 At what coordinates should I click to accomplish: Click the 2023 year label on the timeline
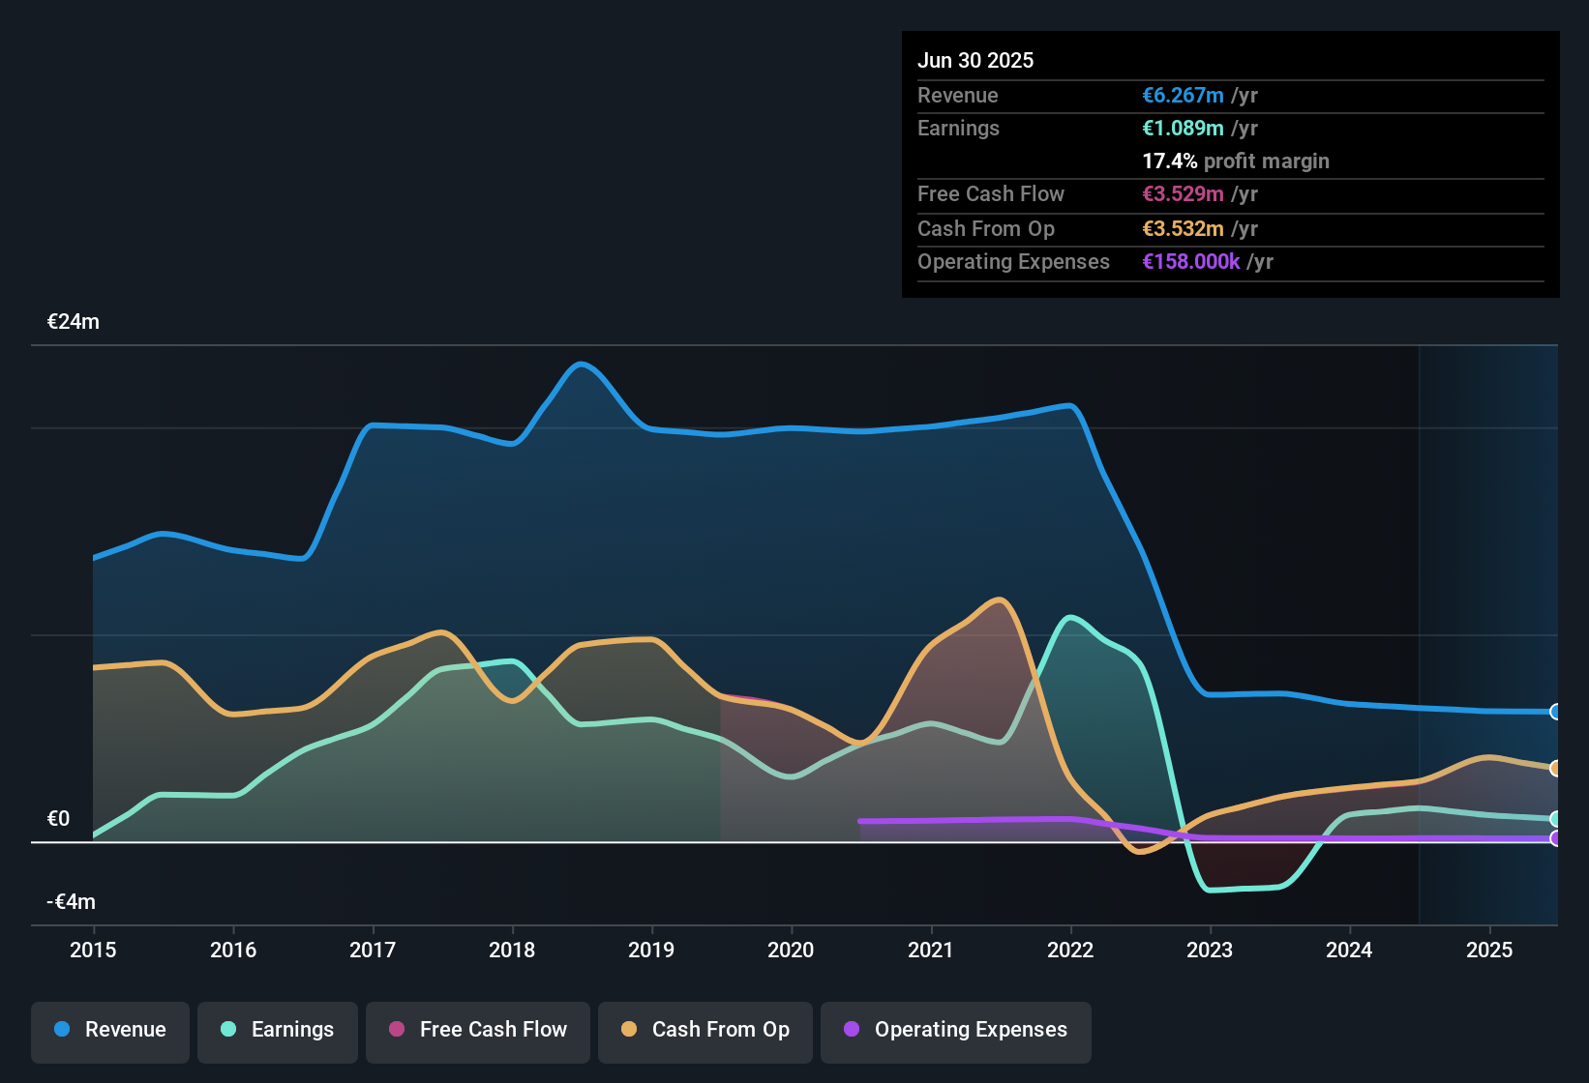click(x=1210, y=950)
